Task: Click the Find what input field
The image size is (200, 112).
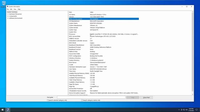Action: (91, 97)
